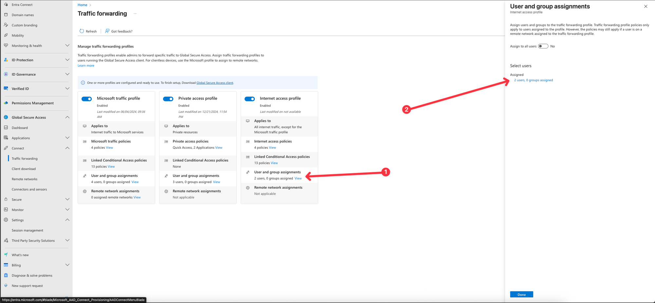Enable Assign to all users switch
The height and width of the screenshot is (303, 655).
[543, 46]
